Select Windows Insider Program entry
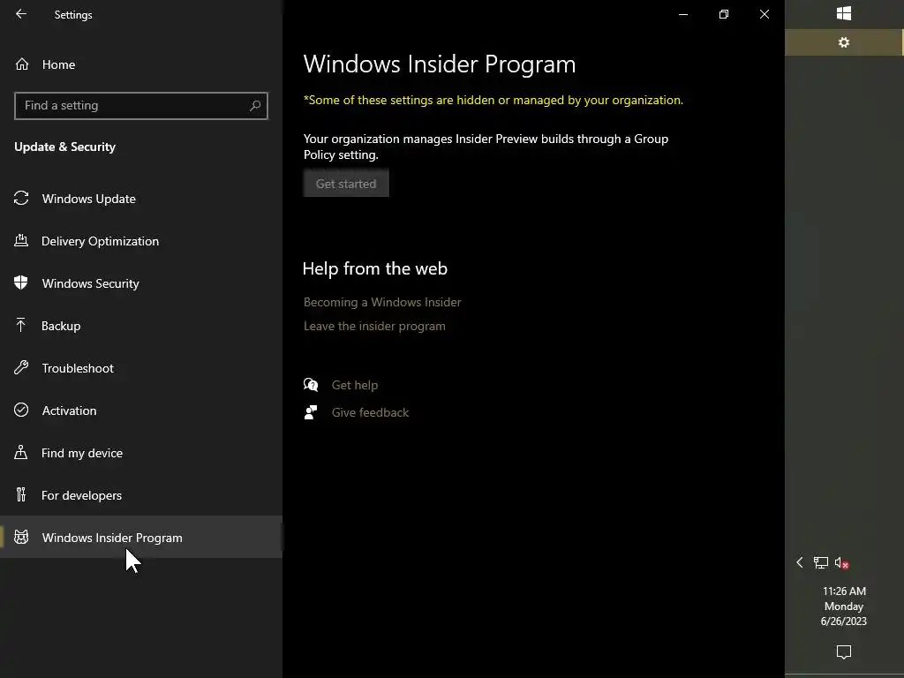 pyautogui.click(x=141, y=538)
